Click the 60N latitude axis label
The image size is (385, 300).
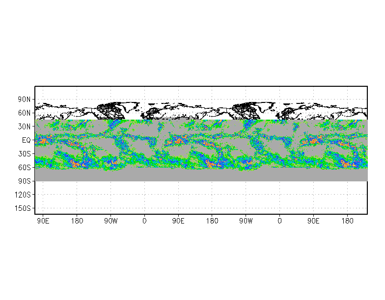coord(24,113)
